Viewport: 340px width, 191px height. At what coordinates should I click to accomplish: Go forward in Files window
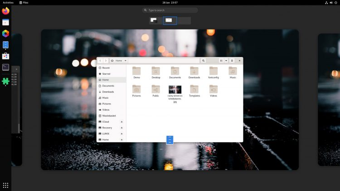[106, 61]
